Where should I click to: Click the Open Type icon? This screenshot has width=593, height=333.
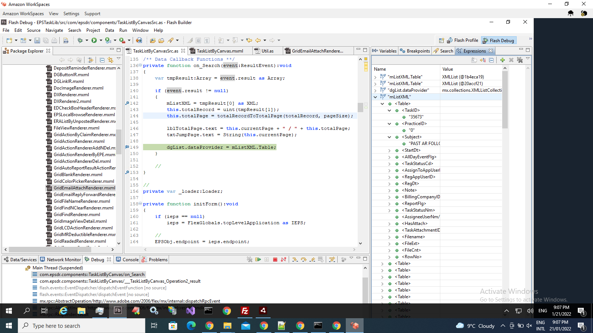point(153,40)
